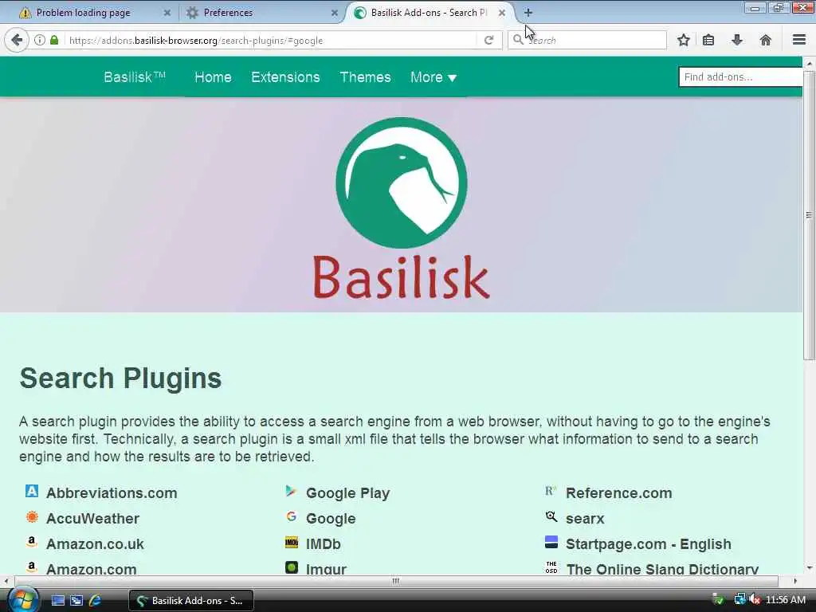Viewport: 816px width, 612px height.
Task: Click the 11:56 AM system clock
Action: point(786,600)
